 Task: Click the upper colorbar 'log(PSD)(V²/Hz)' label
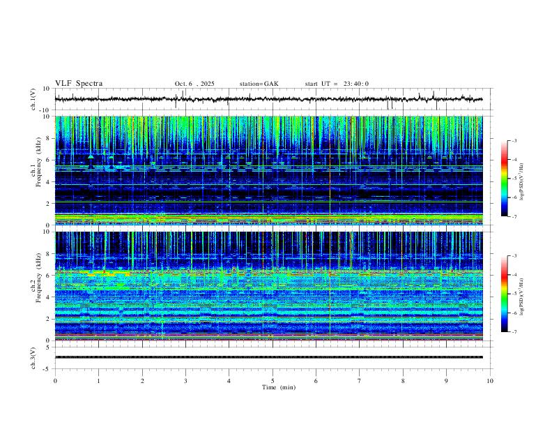[x=522, y=182]
